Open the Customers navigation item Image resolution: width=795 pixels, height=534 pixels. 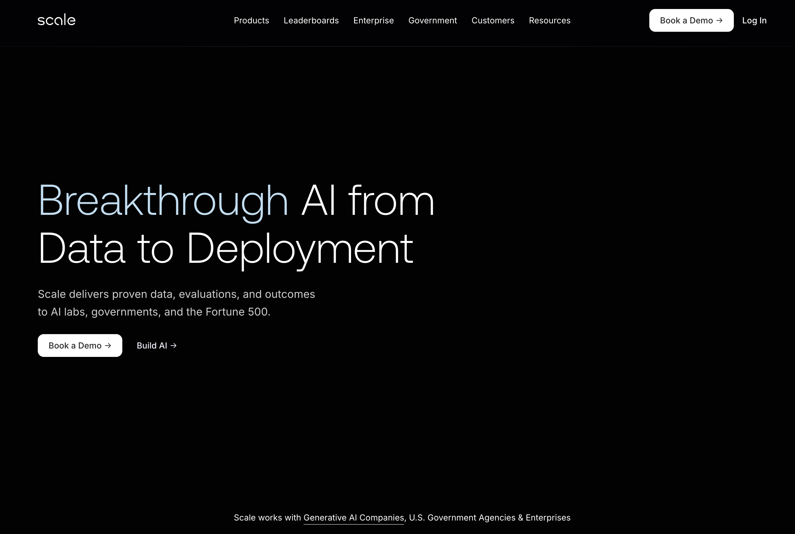[x=493, y=20]
